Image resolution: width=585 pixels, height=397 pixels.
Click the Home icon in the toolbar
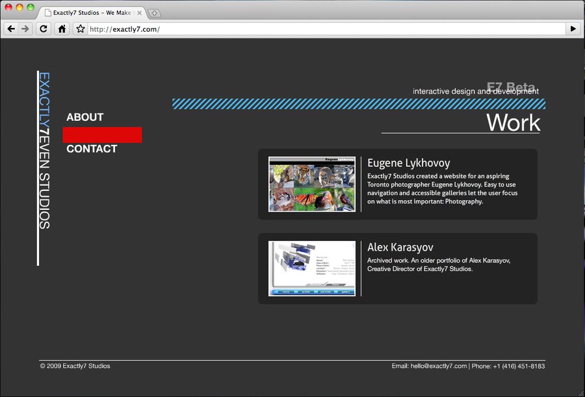pos(61,29)
